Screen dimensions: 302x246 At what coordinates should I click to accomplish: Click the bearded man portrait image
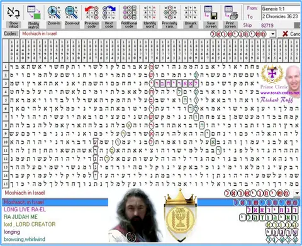click(x=135, y=215)
